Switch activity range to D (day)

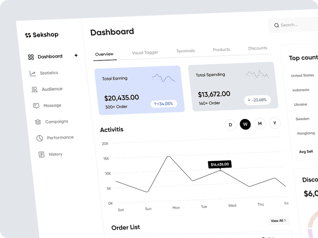click(230, 125)
